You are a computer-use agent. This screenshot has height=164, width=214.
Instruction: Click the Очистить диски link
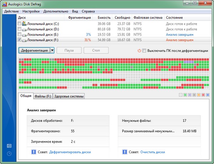(152, 152)
